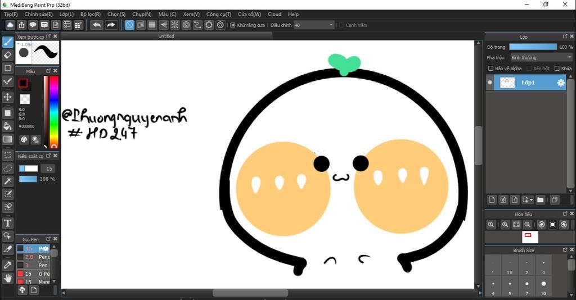Create new layer with page icon

click(x=492, y=199)
